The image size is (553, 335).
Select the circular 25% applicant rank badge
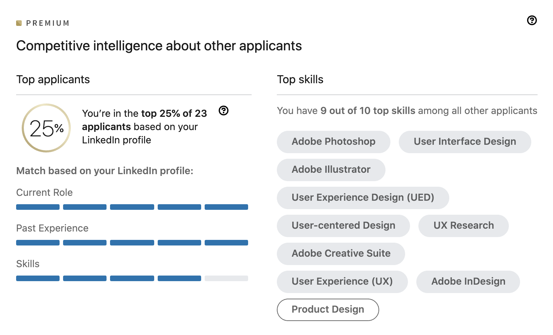pyautogui.click(x=46, y=128)
